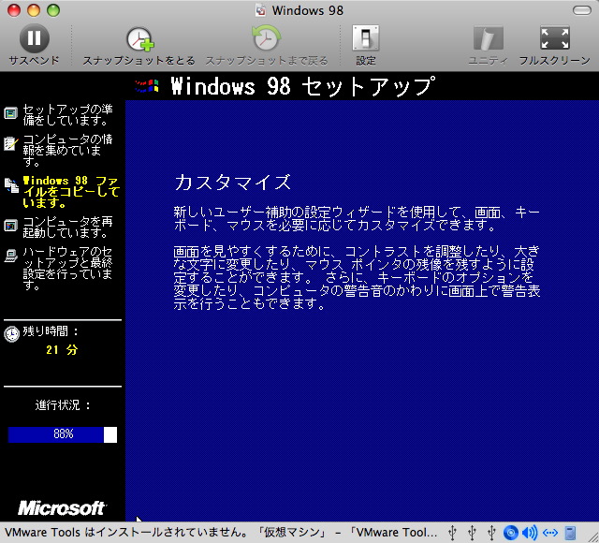Enter full screen with the フルスクリーン icon
Image resolution: width=599 pixels, height=543 pixels.
555,38
